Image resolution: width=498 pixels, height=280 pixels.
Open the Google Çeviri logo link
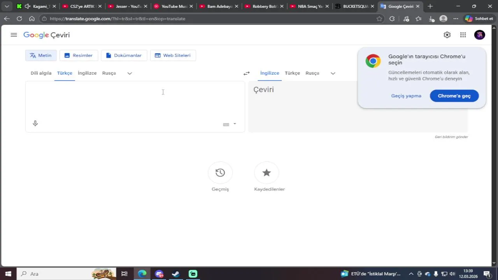click(x=47, y=35)
